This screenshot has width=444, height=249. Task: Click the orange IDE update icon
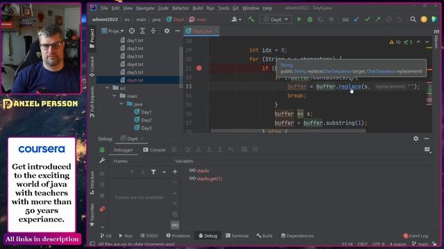pos(424,19)
